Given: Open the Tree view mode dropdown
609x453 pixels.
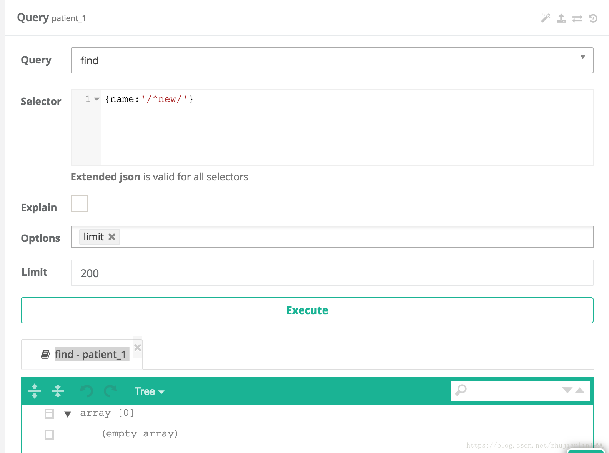Looking at the screenshot, I should (149, 391).
